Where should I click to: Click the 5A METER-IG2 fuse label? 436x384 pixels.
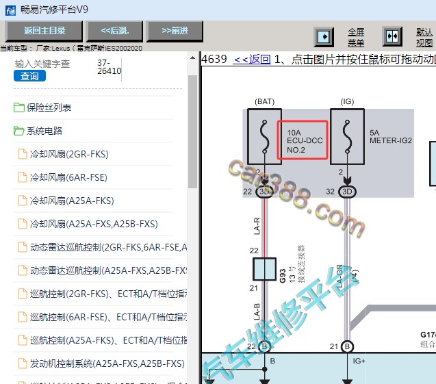pos(391,136)
